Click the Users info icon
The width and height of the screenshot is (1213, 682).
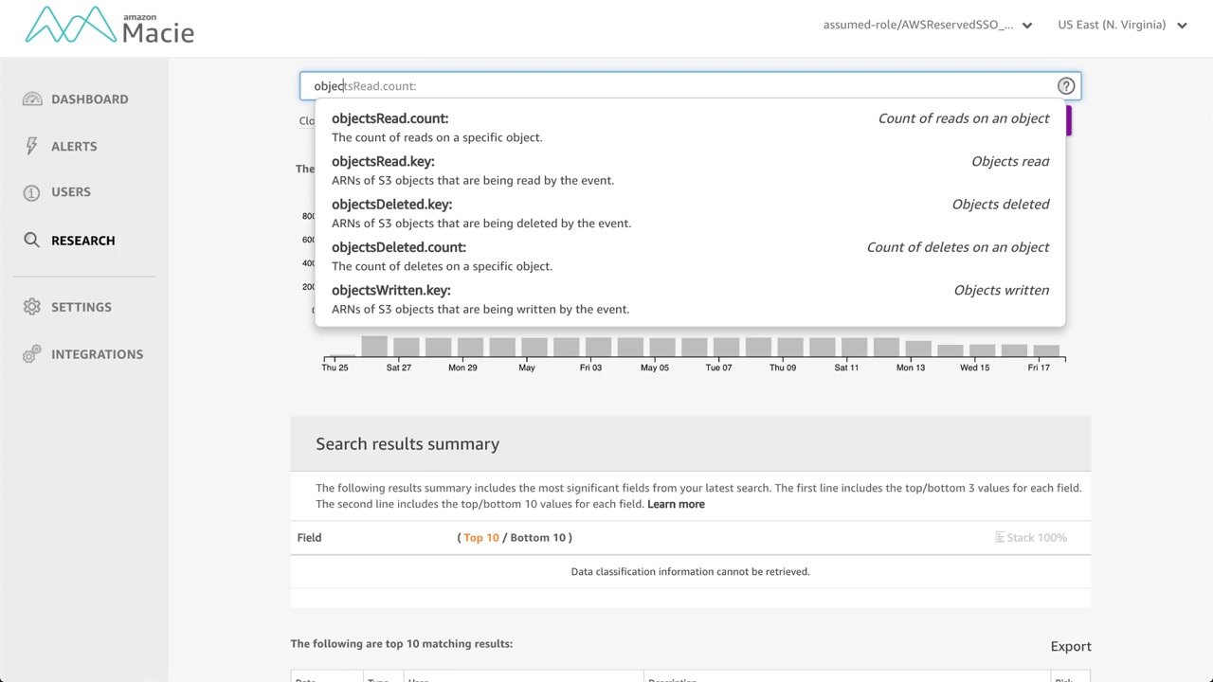pyautogui.click(x=32, y=192)
